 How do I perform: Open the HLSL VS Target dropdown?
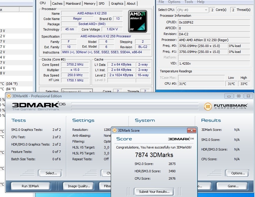pos(107,147)
